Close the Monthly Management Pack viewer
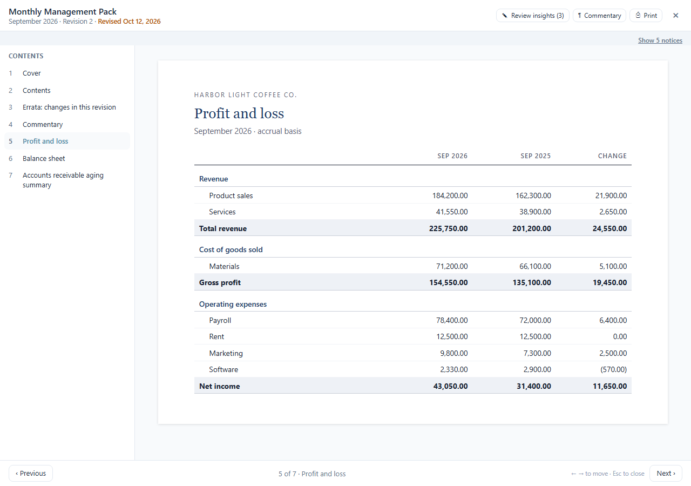 (675, 16)
